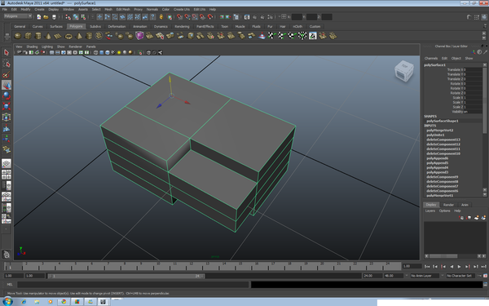The width and height of the screenshot is (489, 306).
Task: Create a polygon sphere from shelf
Action: click(18, 36)
